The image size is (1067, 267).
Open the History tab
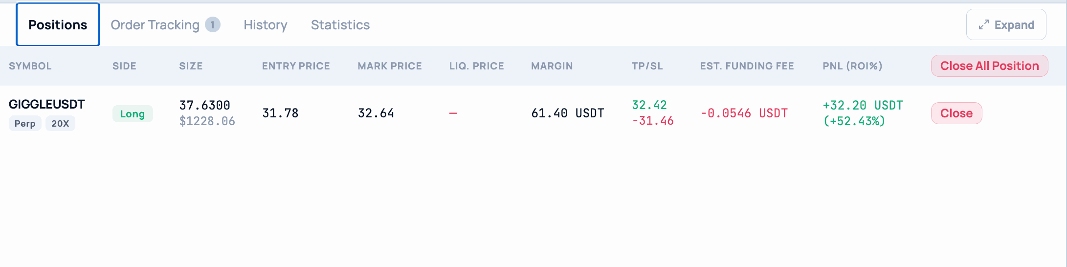click(266, 25)
